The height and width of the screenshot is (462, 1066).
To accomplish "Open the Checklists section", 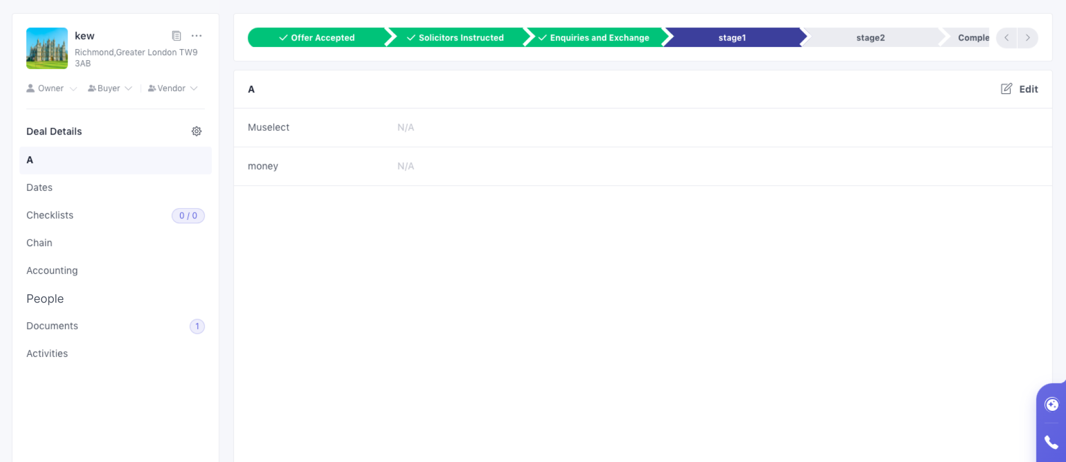I will coord(50,215).
